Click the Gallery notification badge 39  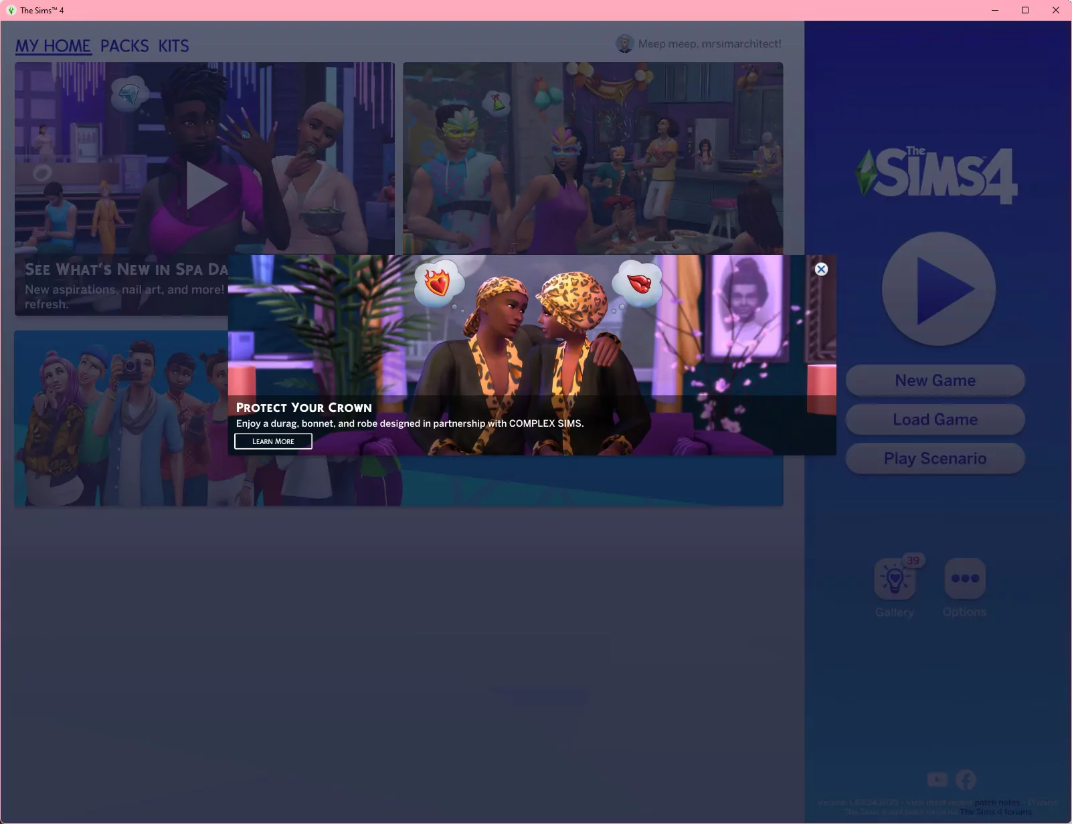[x=913, y=560]
